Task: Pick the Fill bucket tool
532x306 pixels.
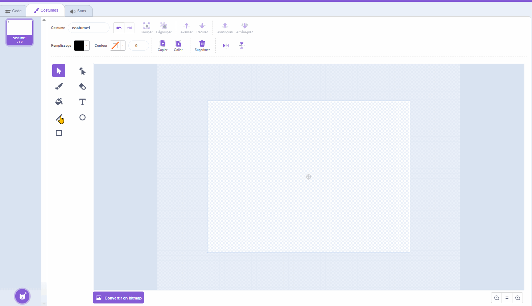Action: [59, 102]
